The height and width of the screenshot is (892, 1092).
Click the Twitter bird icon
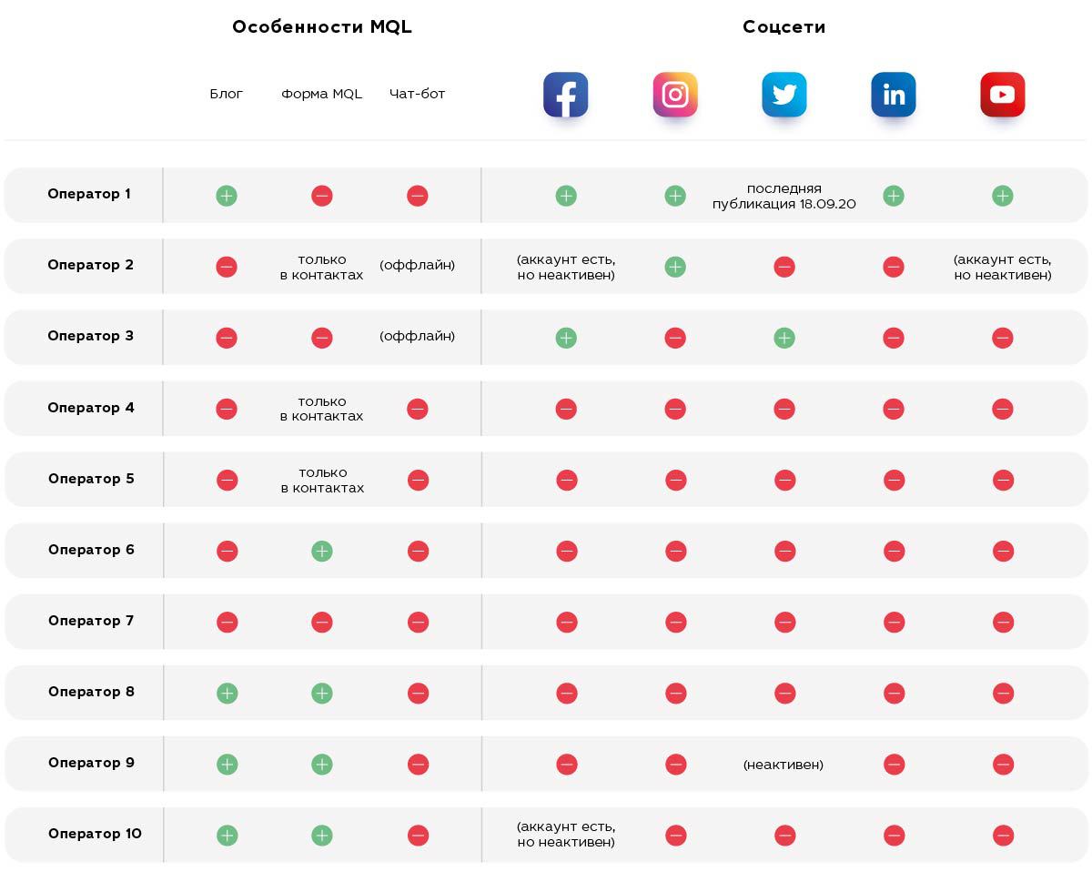point(784,95)
